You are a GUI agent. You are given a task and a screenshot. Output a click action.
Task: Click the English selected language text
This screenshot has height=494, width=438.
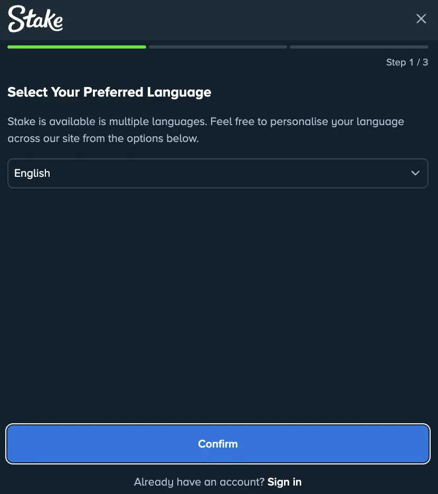[32, 173]
